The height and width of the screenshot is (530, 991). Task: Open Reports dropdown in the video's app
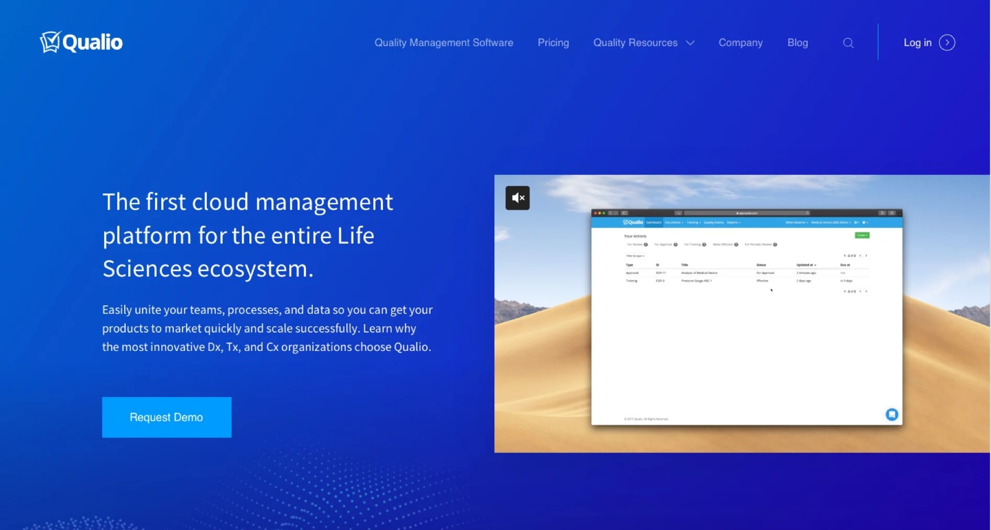(733, 223)
